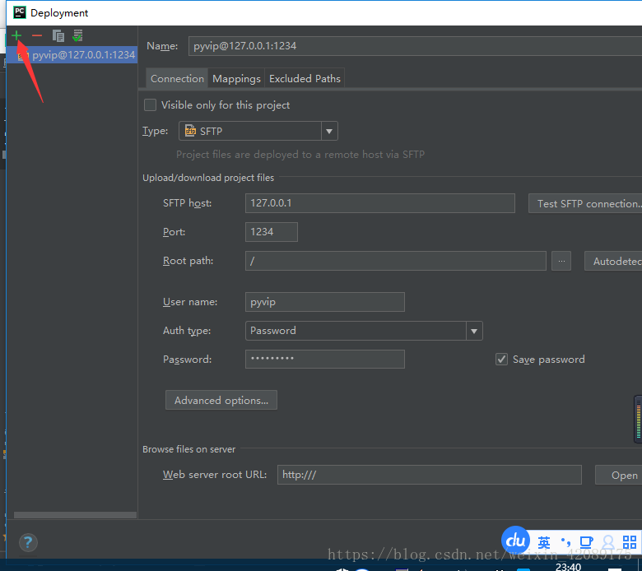Click the SFTP host field
Screen dimensions: 642x571
coord(380,203)
